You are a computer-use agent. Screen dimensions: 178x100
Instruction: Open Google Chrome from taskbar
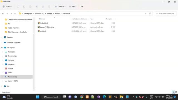tap(81, 97)
